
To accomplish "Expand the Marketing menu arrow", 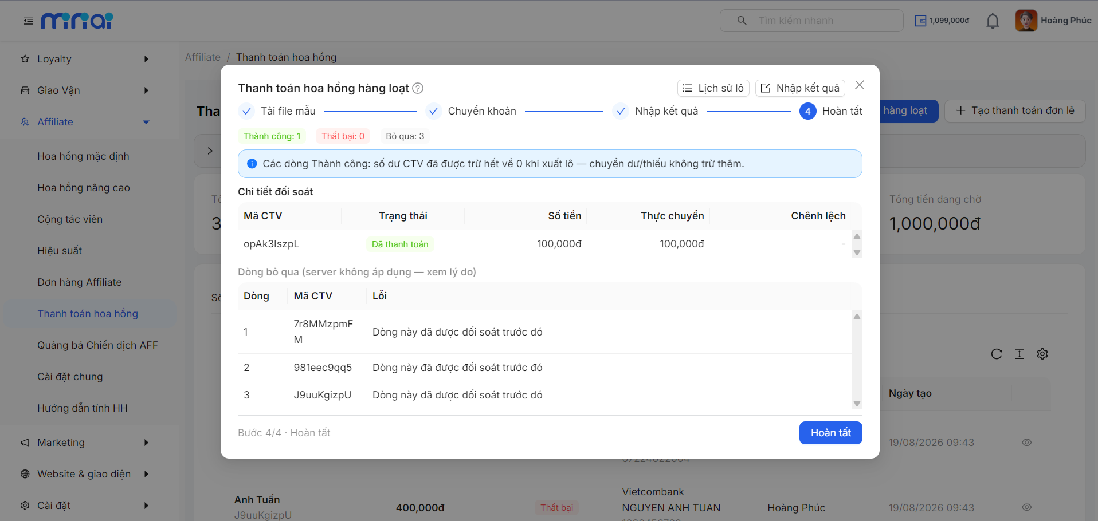I will 146,443.
